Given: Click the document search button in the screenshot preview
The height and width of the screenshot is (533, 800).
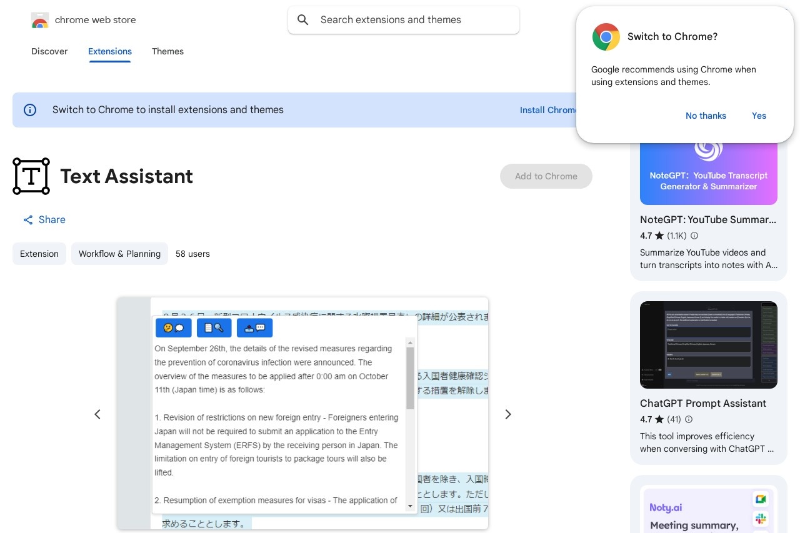Looking at the screenshot, I should (x=214, y=327).
